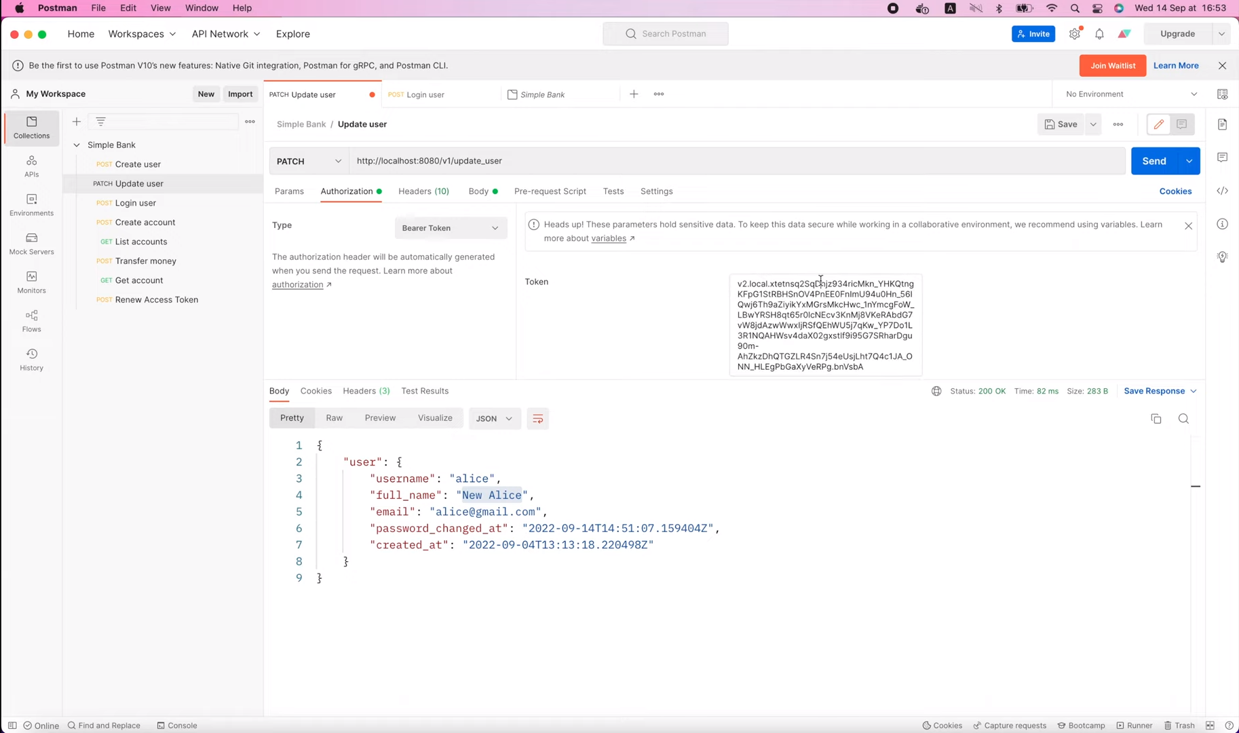Viewport: 1239px width, 733px height.
Task: Open the Test Results response tab
Action: pyautogui.click(x=425, y=391)
